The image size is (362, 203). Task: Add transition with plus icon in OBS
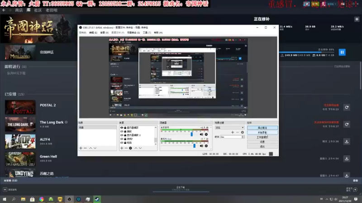(233, 132)
